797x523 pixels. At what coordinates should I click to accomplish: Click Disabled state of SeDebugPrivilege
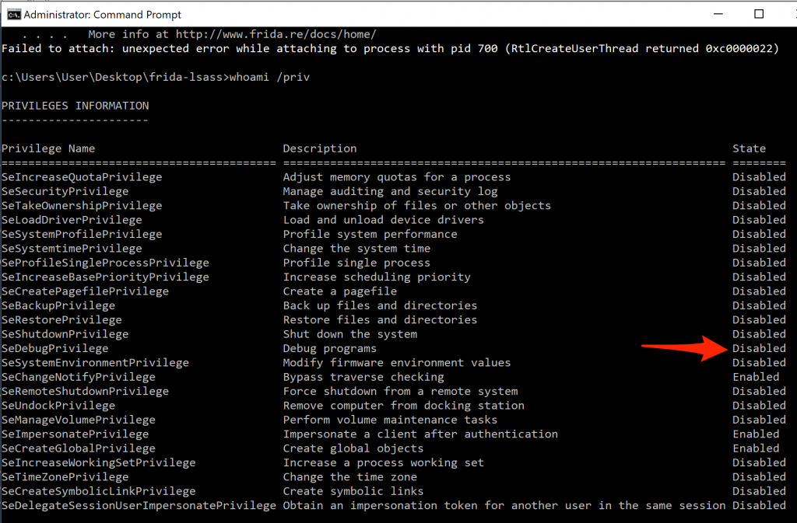(759, 348)
